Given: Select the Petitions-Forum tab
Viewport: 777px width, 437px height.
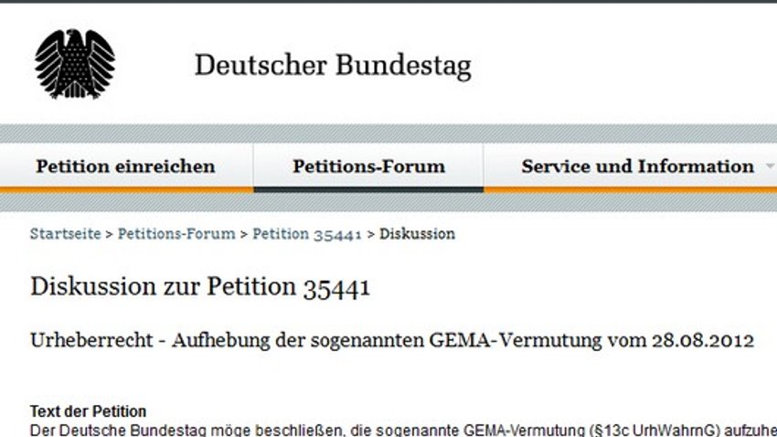Looking at the screenshot, I should [368, 166].
